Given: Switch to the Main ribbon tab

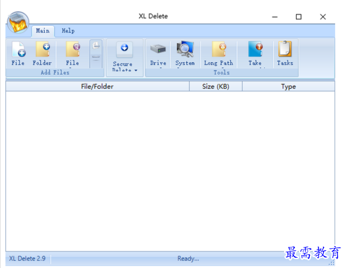Looking at the screenshot, I should pos(43,31).
